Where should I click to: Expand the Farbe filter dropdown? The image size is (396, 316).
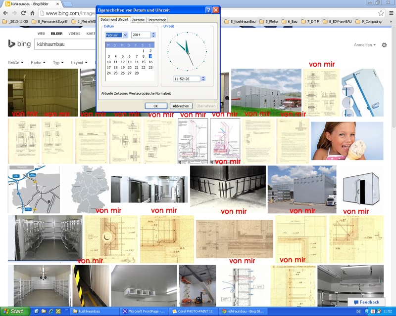coord(38,63)
